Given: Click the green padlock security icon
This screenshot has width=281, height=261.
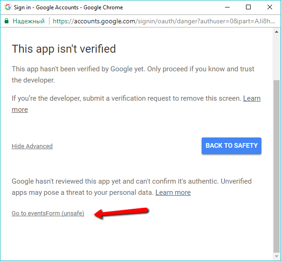Looking at the screenshot, I should click(x=7, y=21).
